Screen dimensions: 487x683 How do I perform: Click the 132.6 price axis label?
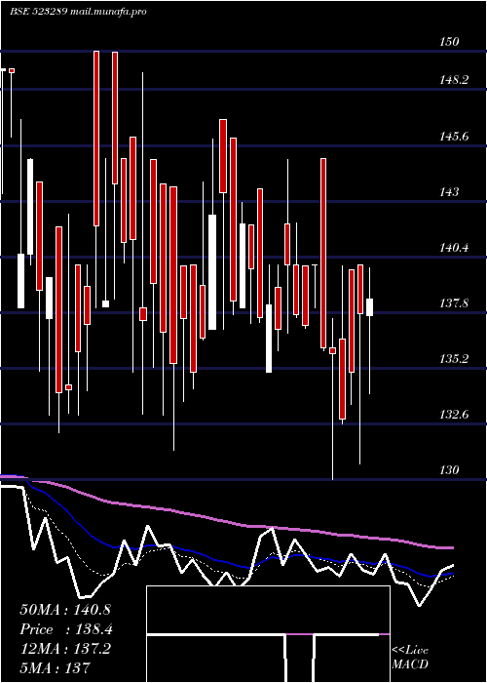pos(454,415)
